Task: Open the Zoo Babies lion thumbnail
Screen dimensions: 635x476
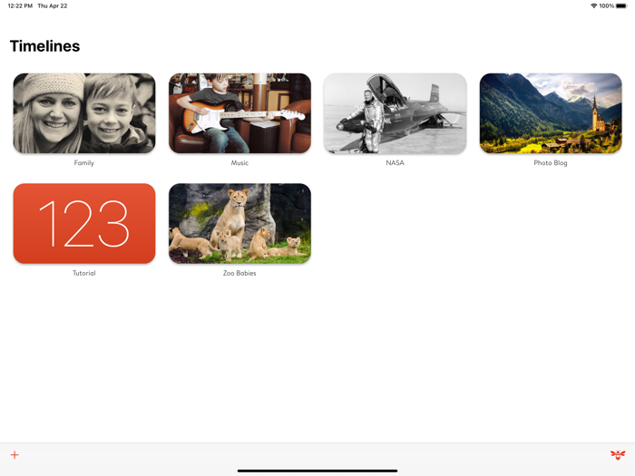Action: [x=239, y=223]
